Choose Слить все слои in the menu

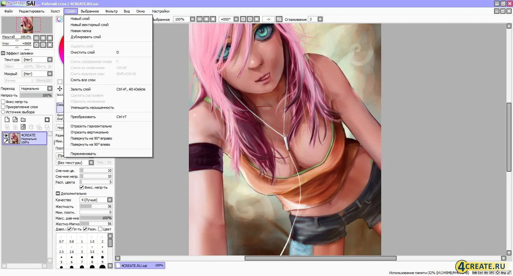(83, 80)
